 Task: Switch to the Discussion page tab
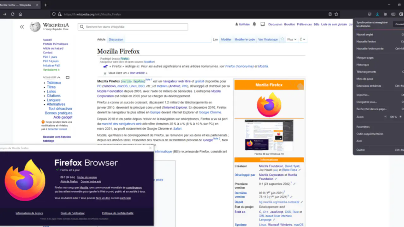click(x=116, y=39)
